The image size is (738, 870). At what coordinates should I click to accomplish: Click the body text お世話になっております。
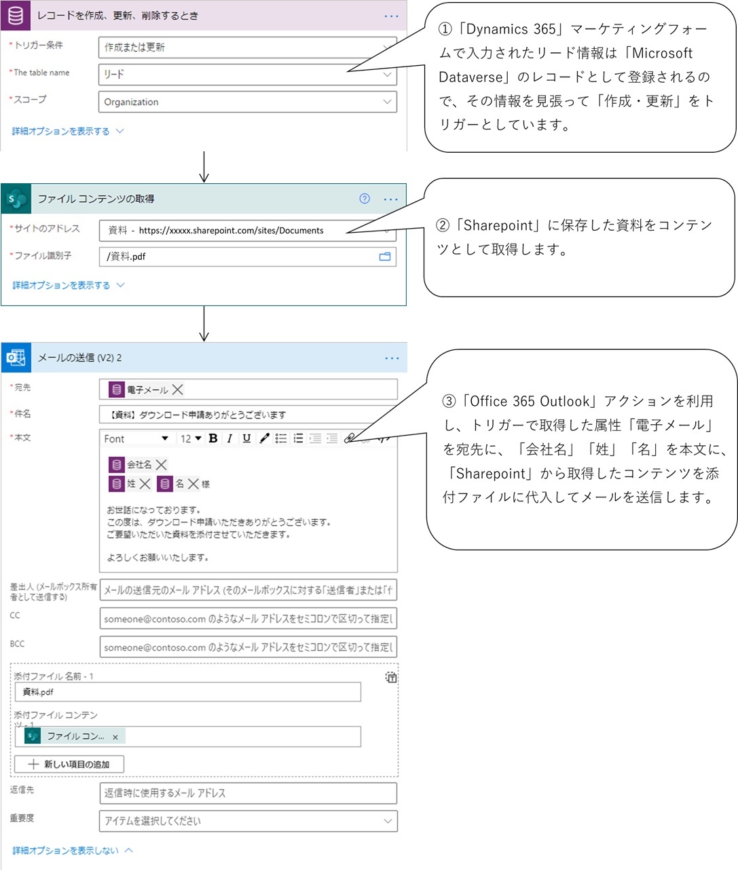pos(153,510)
